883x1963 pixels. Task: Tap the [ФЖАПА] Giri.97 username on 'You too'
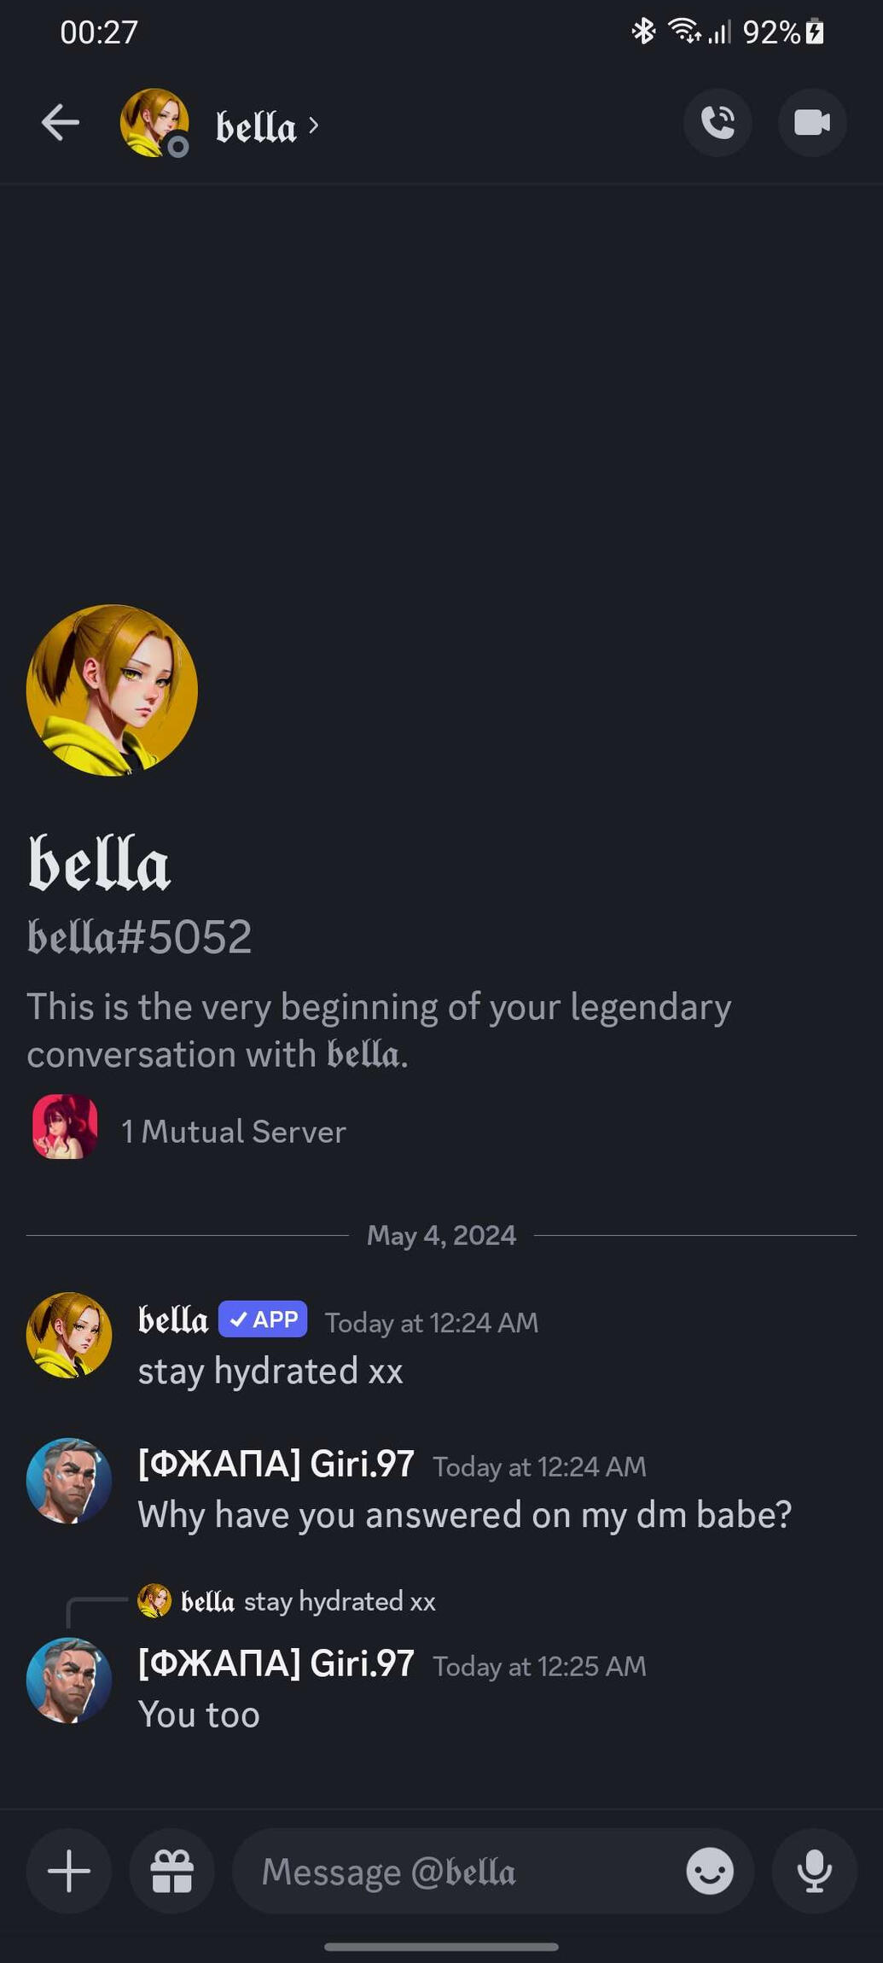click(276, 1663)
